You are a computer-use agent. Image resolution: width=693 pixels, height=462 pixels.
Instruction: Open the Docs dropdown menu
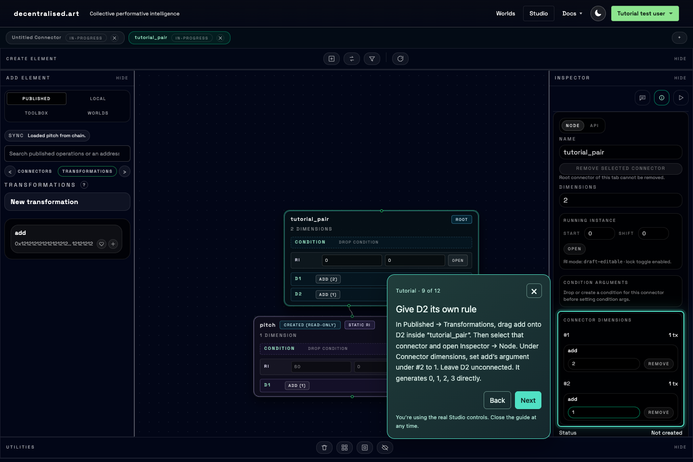point(572,13)
